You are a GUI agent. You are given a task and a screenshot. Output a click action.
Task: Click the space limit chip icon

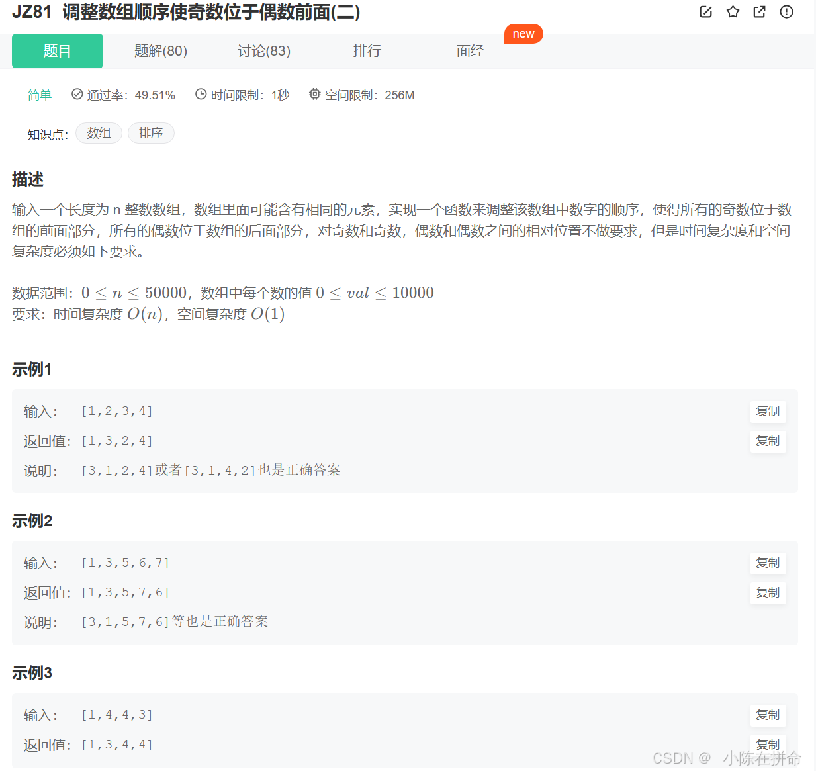tap(314, 94)
